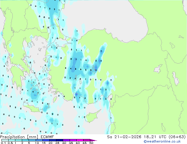Click the 'ECMWF' model label
187x144 pixels.
(47, 137)
